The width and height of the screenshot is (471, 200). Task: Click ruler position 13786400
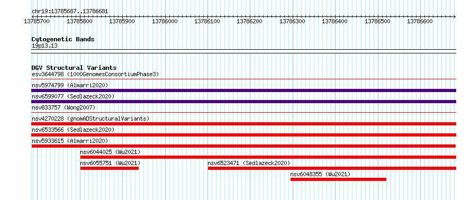tap(335, 21)
